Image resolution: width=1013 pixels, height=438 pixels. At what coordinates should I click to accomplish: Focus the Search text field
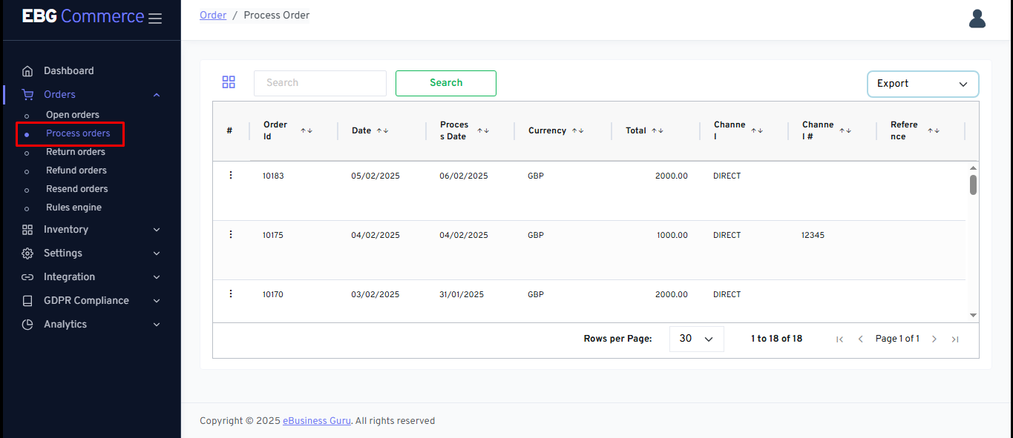[x=320, y=83]
